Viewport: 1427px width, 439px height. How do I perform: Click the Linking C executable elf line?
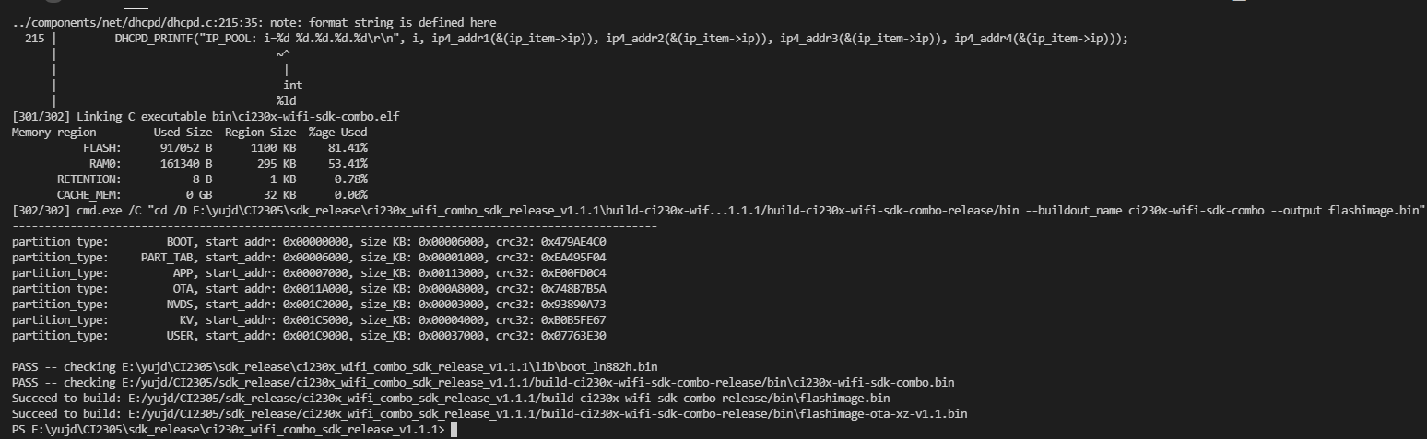(x=206, y=117)
